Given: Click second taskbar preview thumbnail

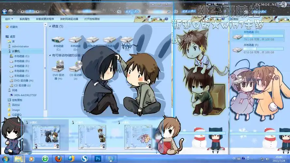Looking at the screenshot, I should [92, 137].
